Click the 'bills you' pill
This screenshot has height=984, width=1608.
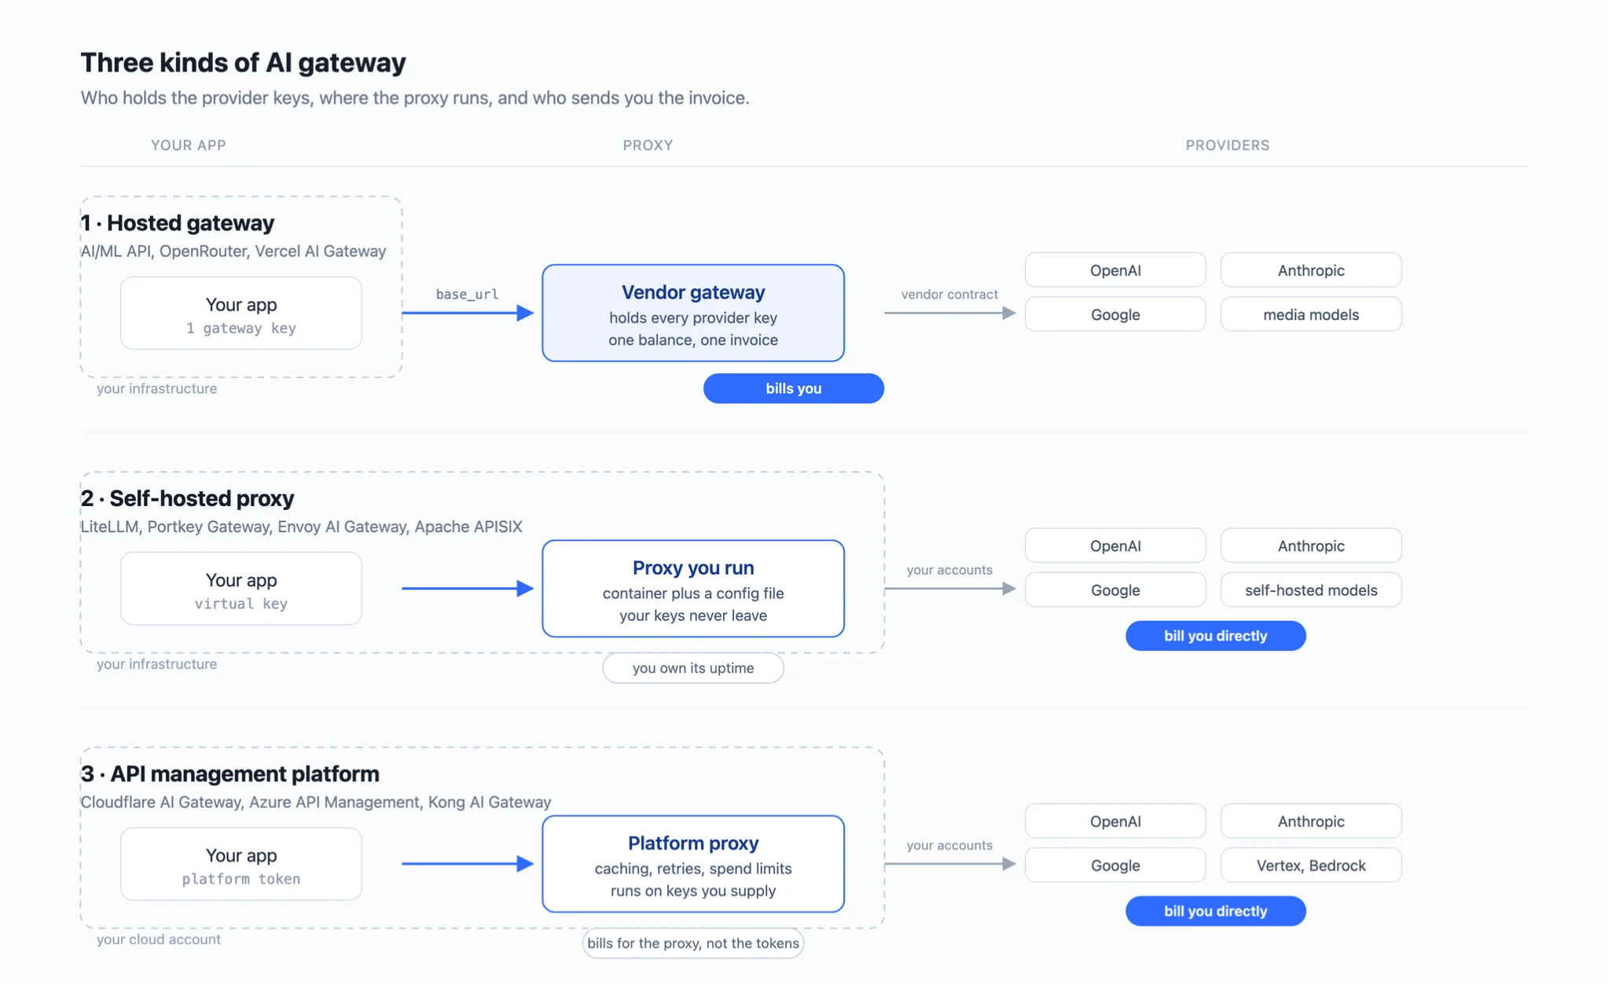pos(794,388)
